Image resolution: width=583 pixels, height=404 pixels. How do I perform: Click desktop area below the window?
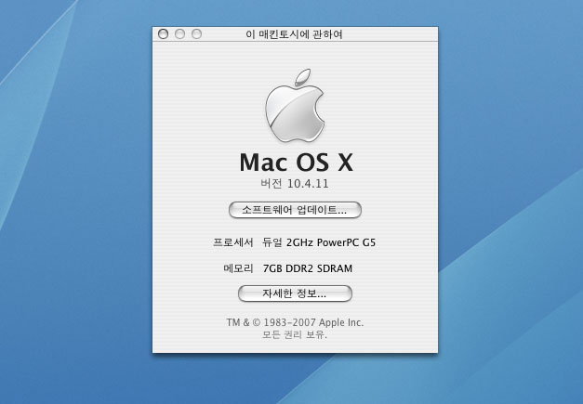click(x=295, y=381)
